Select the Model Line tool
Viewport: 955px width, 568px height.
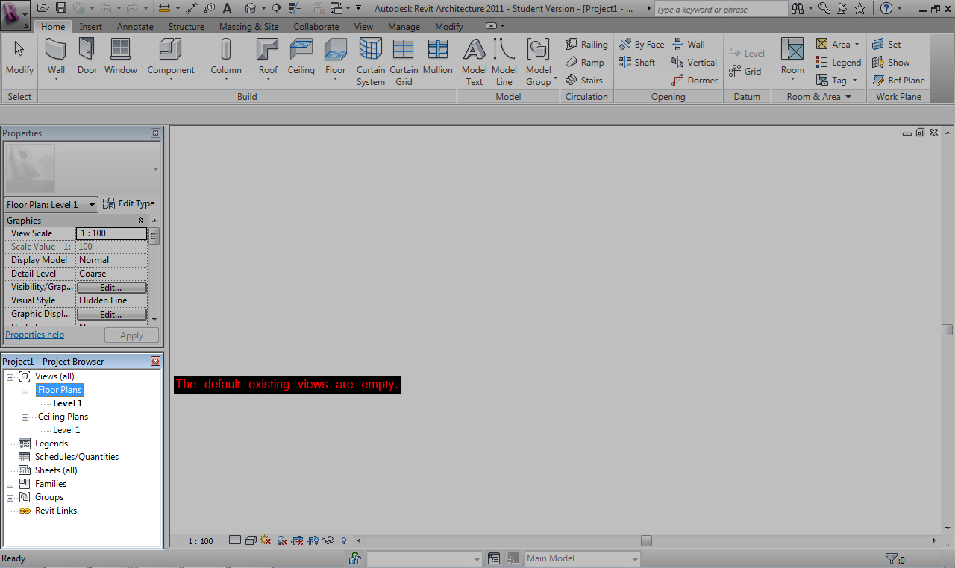pos(504,62)
